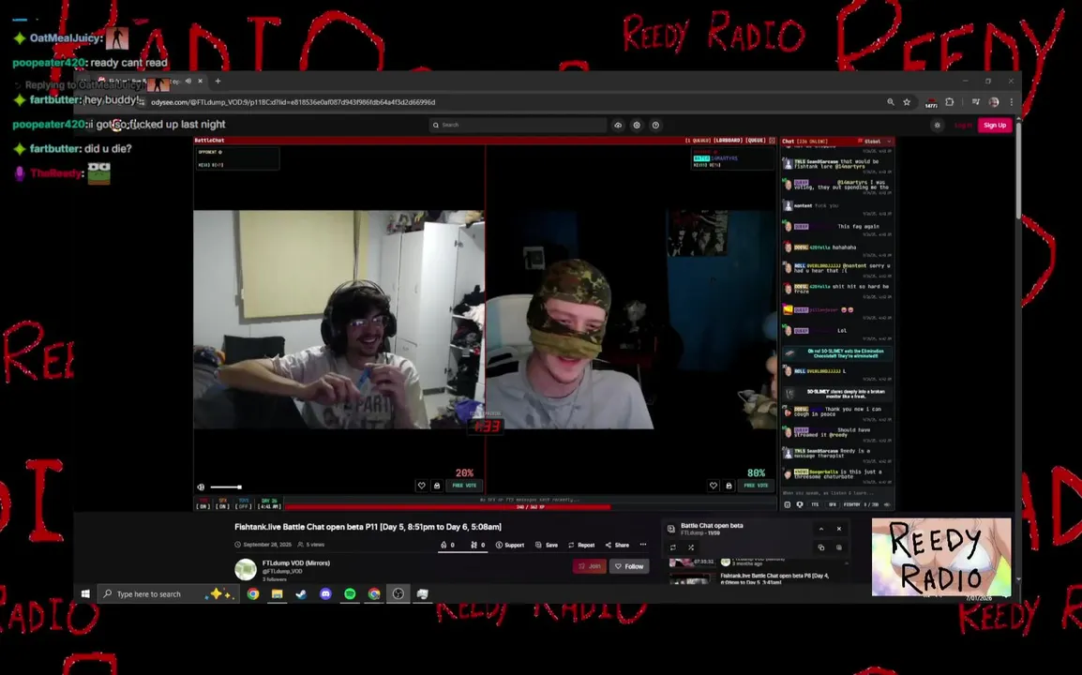Open Steam from the taskbar
This screenshot has width=1082, height=675.
coord(301,593)
